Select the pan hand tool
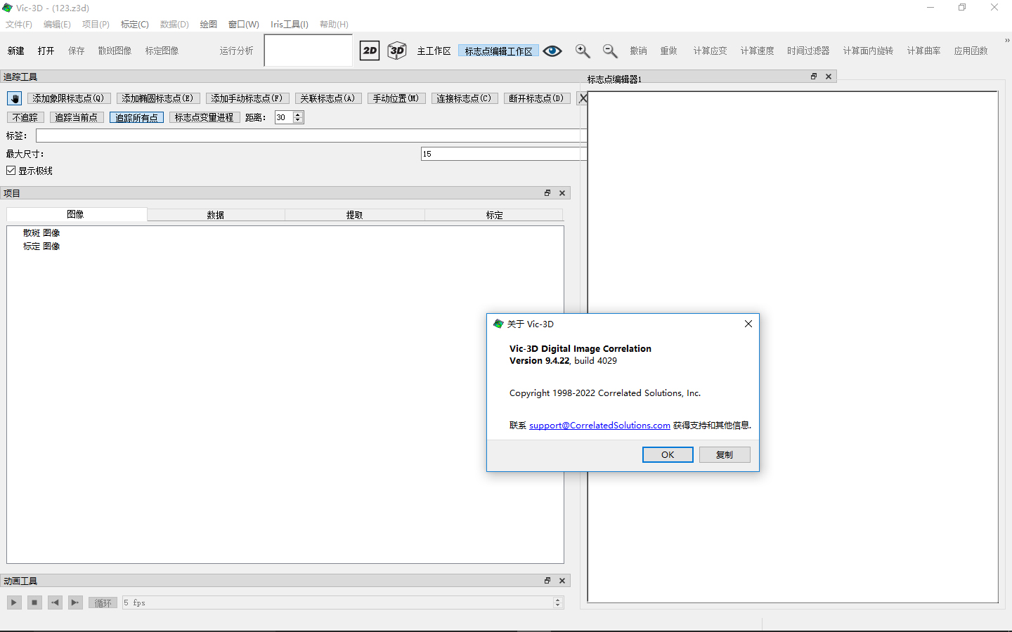The width and height of the screenshot is (1012, 632). 15,98
